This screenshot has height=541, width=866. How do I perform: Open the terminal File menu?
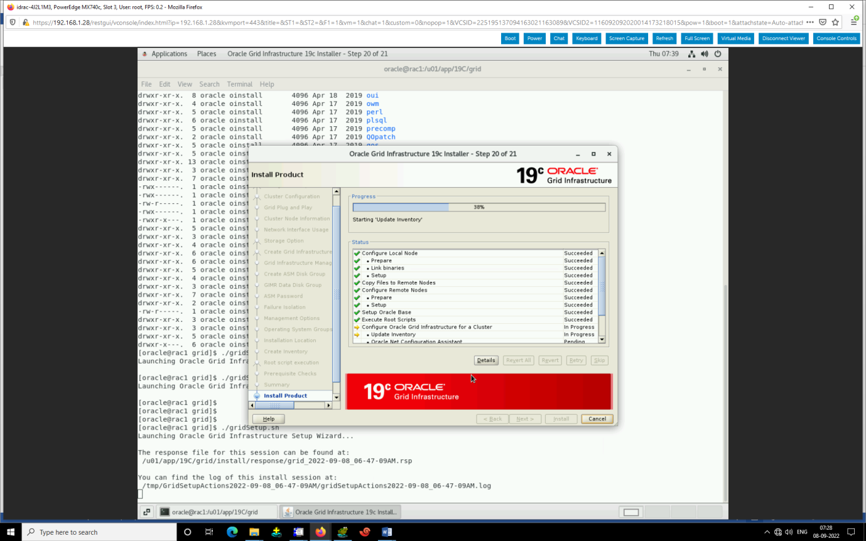(x=146, y=84)
